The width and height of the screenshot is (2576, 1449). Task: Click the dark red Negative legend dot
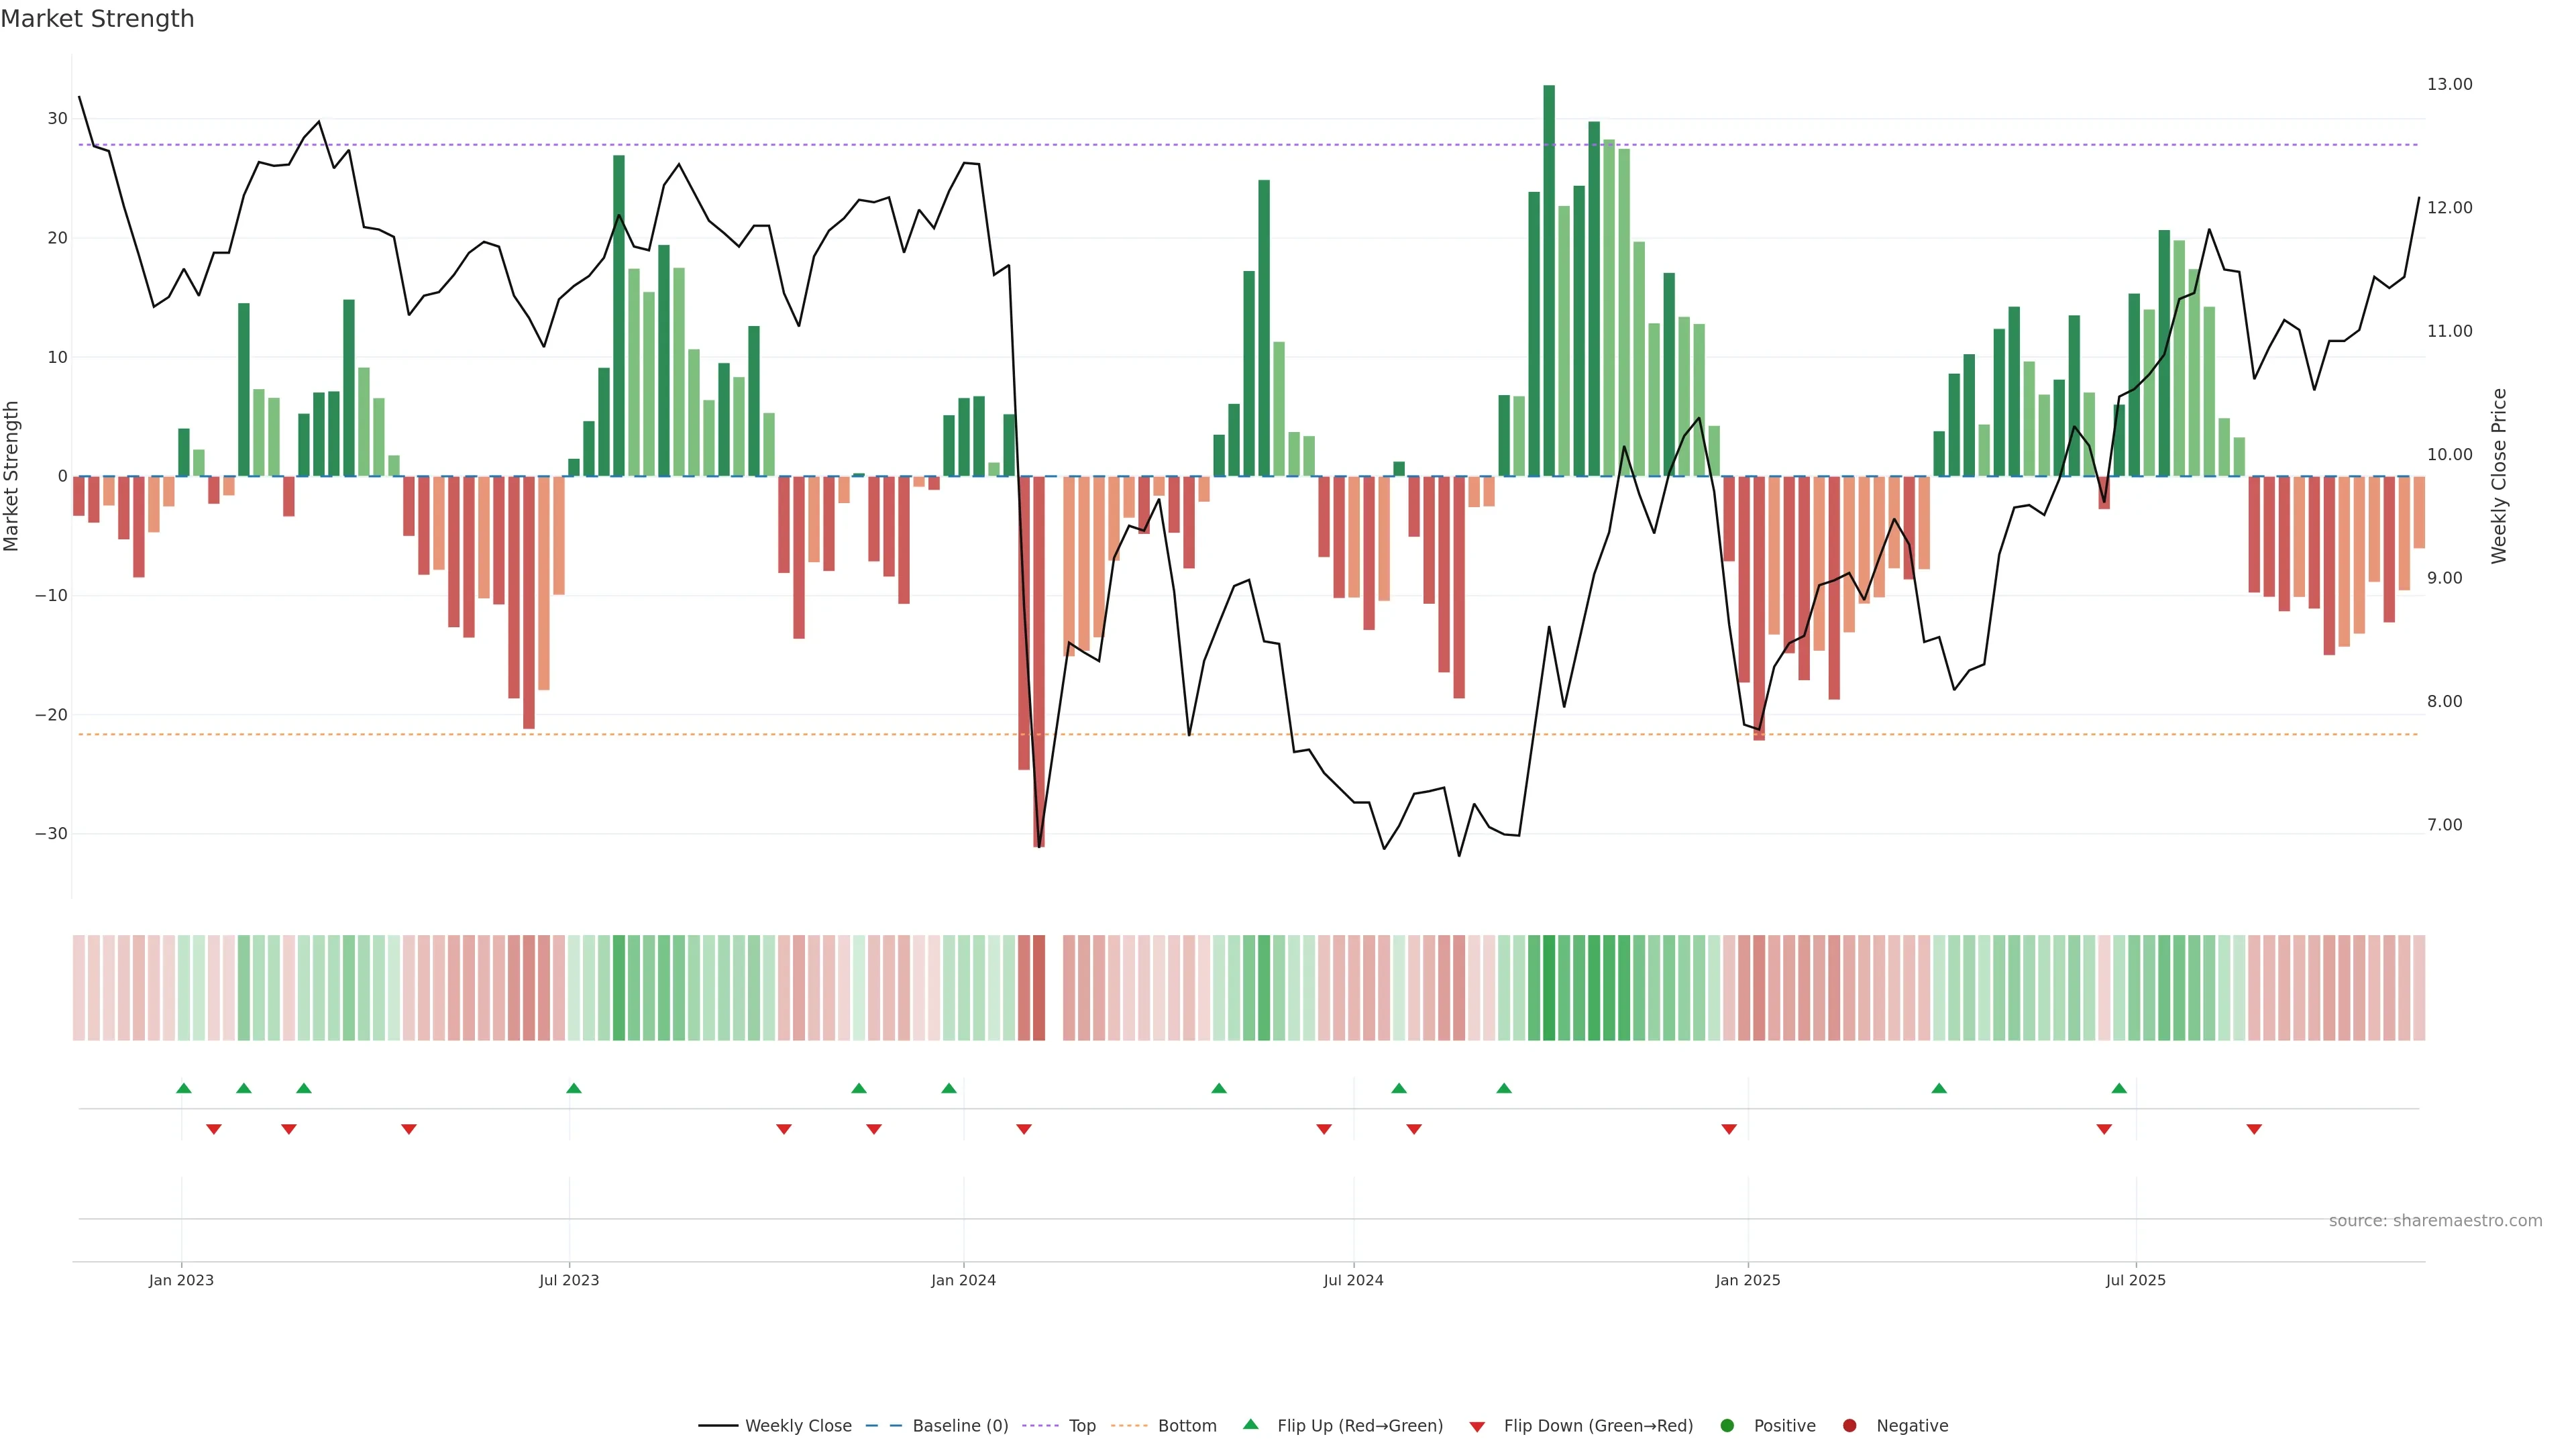(1849, 1426)
